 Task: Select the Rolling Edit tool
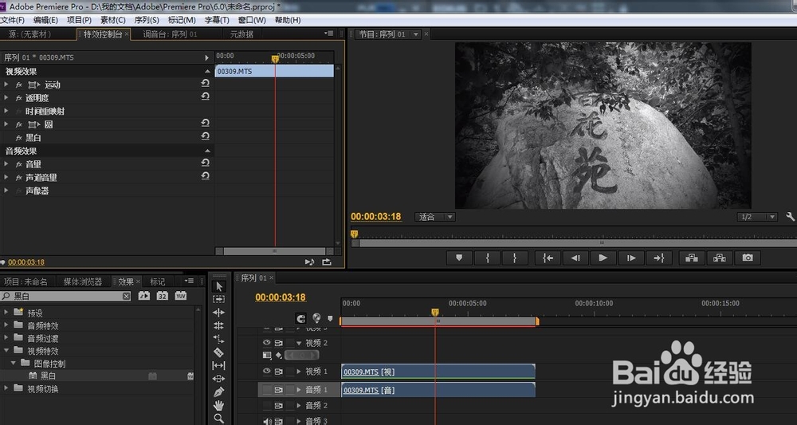tap(218, 326)
